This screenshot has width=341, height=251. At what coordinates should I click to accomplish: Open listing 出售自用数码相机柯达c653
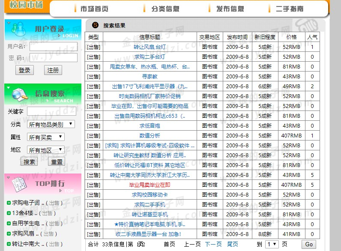click(150, 116)
